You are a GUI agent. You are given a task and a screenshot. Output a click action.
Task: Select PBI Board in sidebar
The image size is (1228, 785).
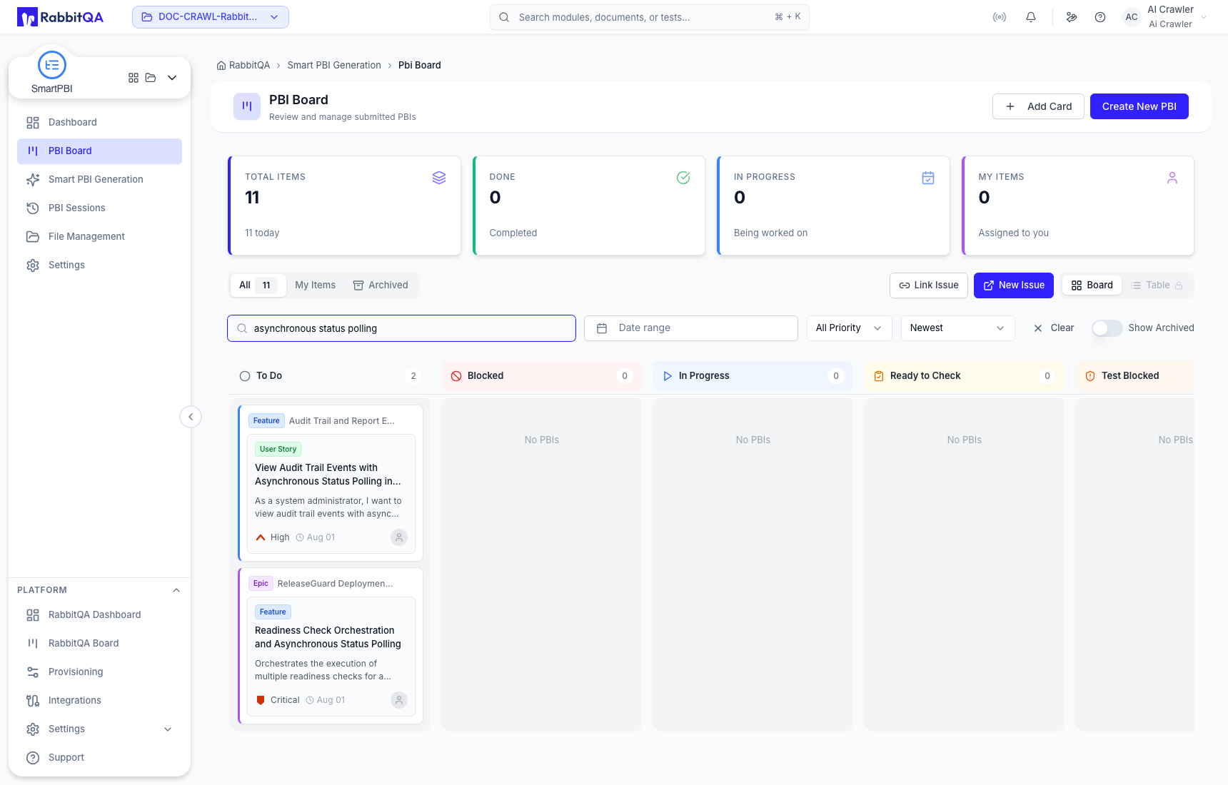click(100, 151)
